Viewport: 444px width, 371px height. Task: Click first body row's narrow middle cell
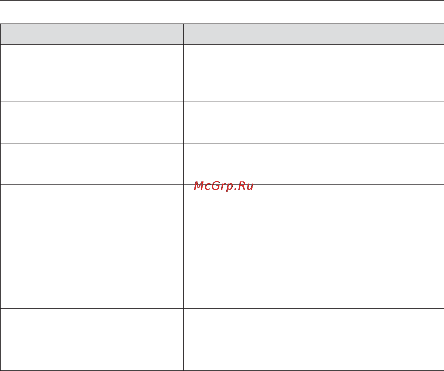225,73
